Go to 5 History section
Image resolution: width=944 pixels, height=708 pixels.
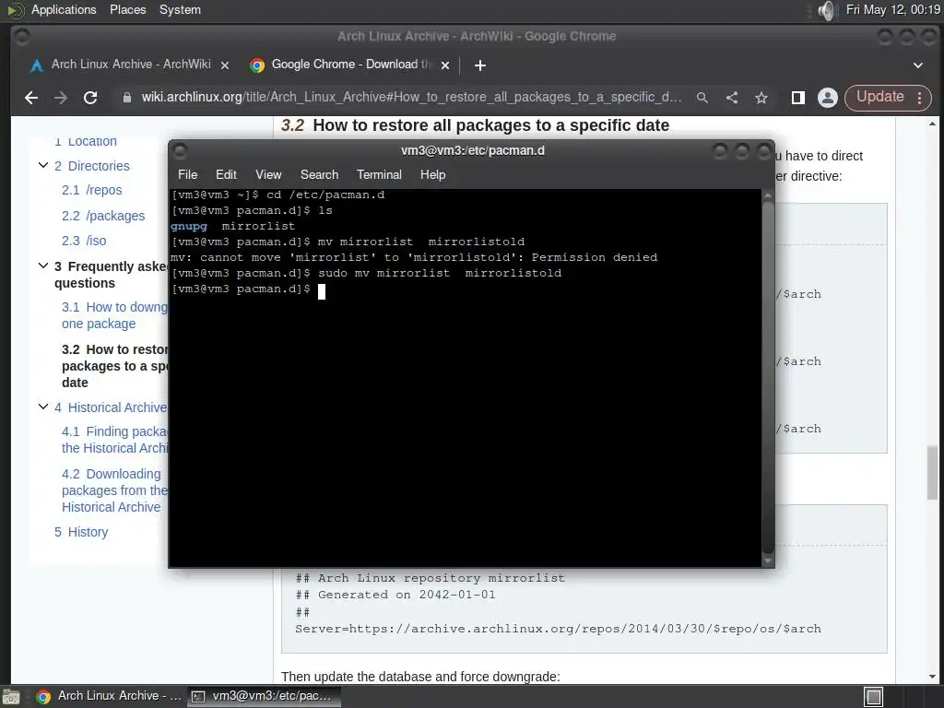[81, 532]
